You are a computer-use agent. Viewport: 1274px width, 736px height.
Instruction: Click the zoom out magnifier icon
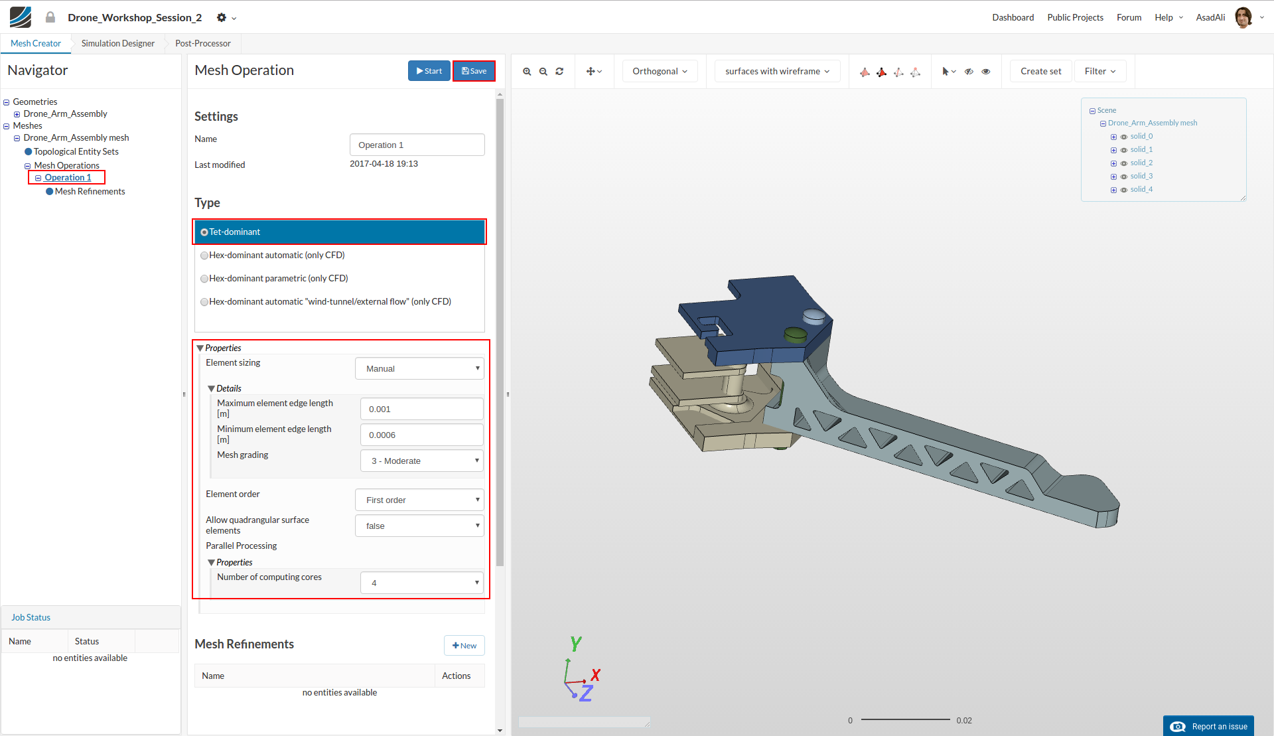(543, 72)
